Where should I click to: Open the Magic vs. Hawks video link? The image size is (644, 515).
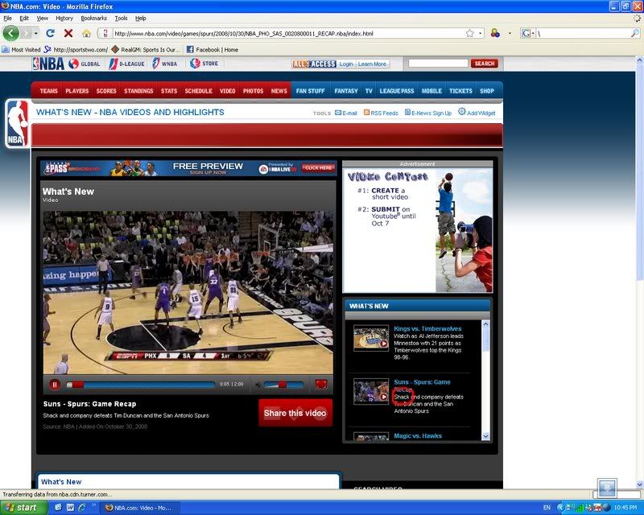418,435
